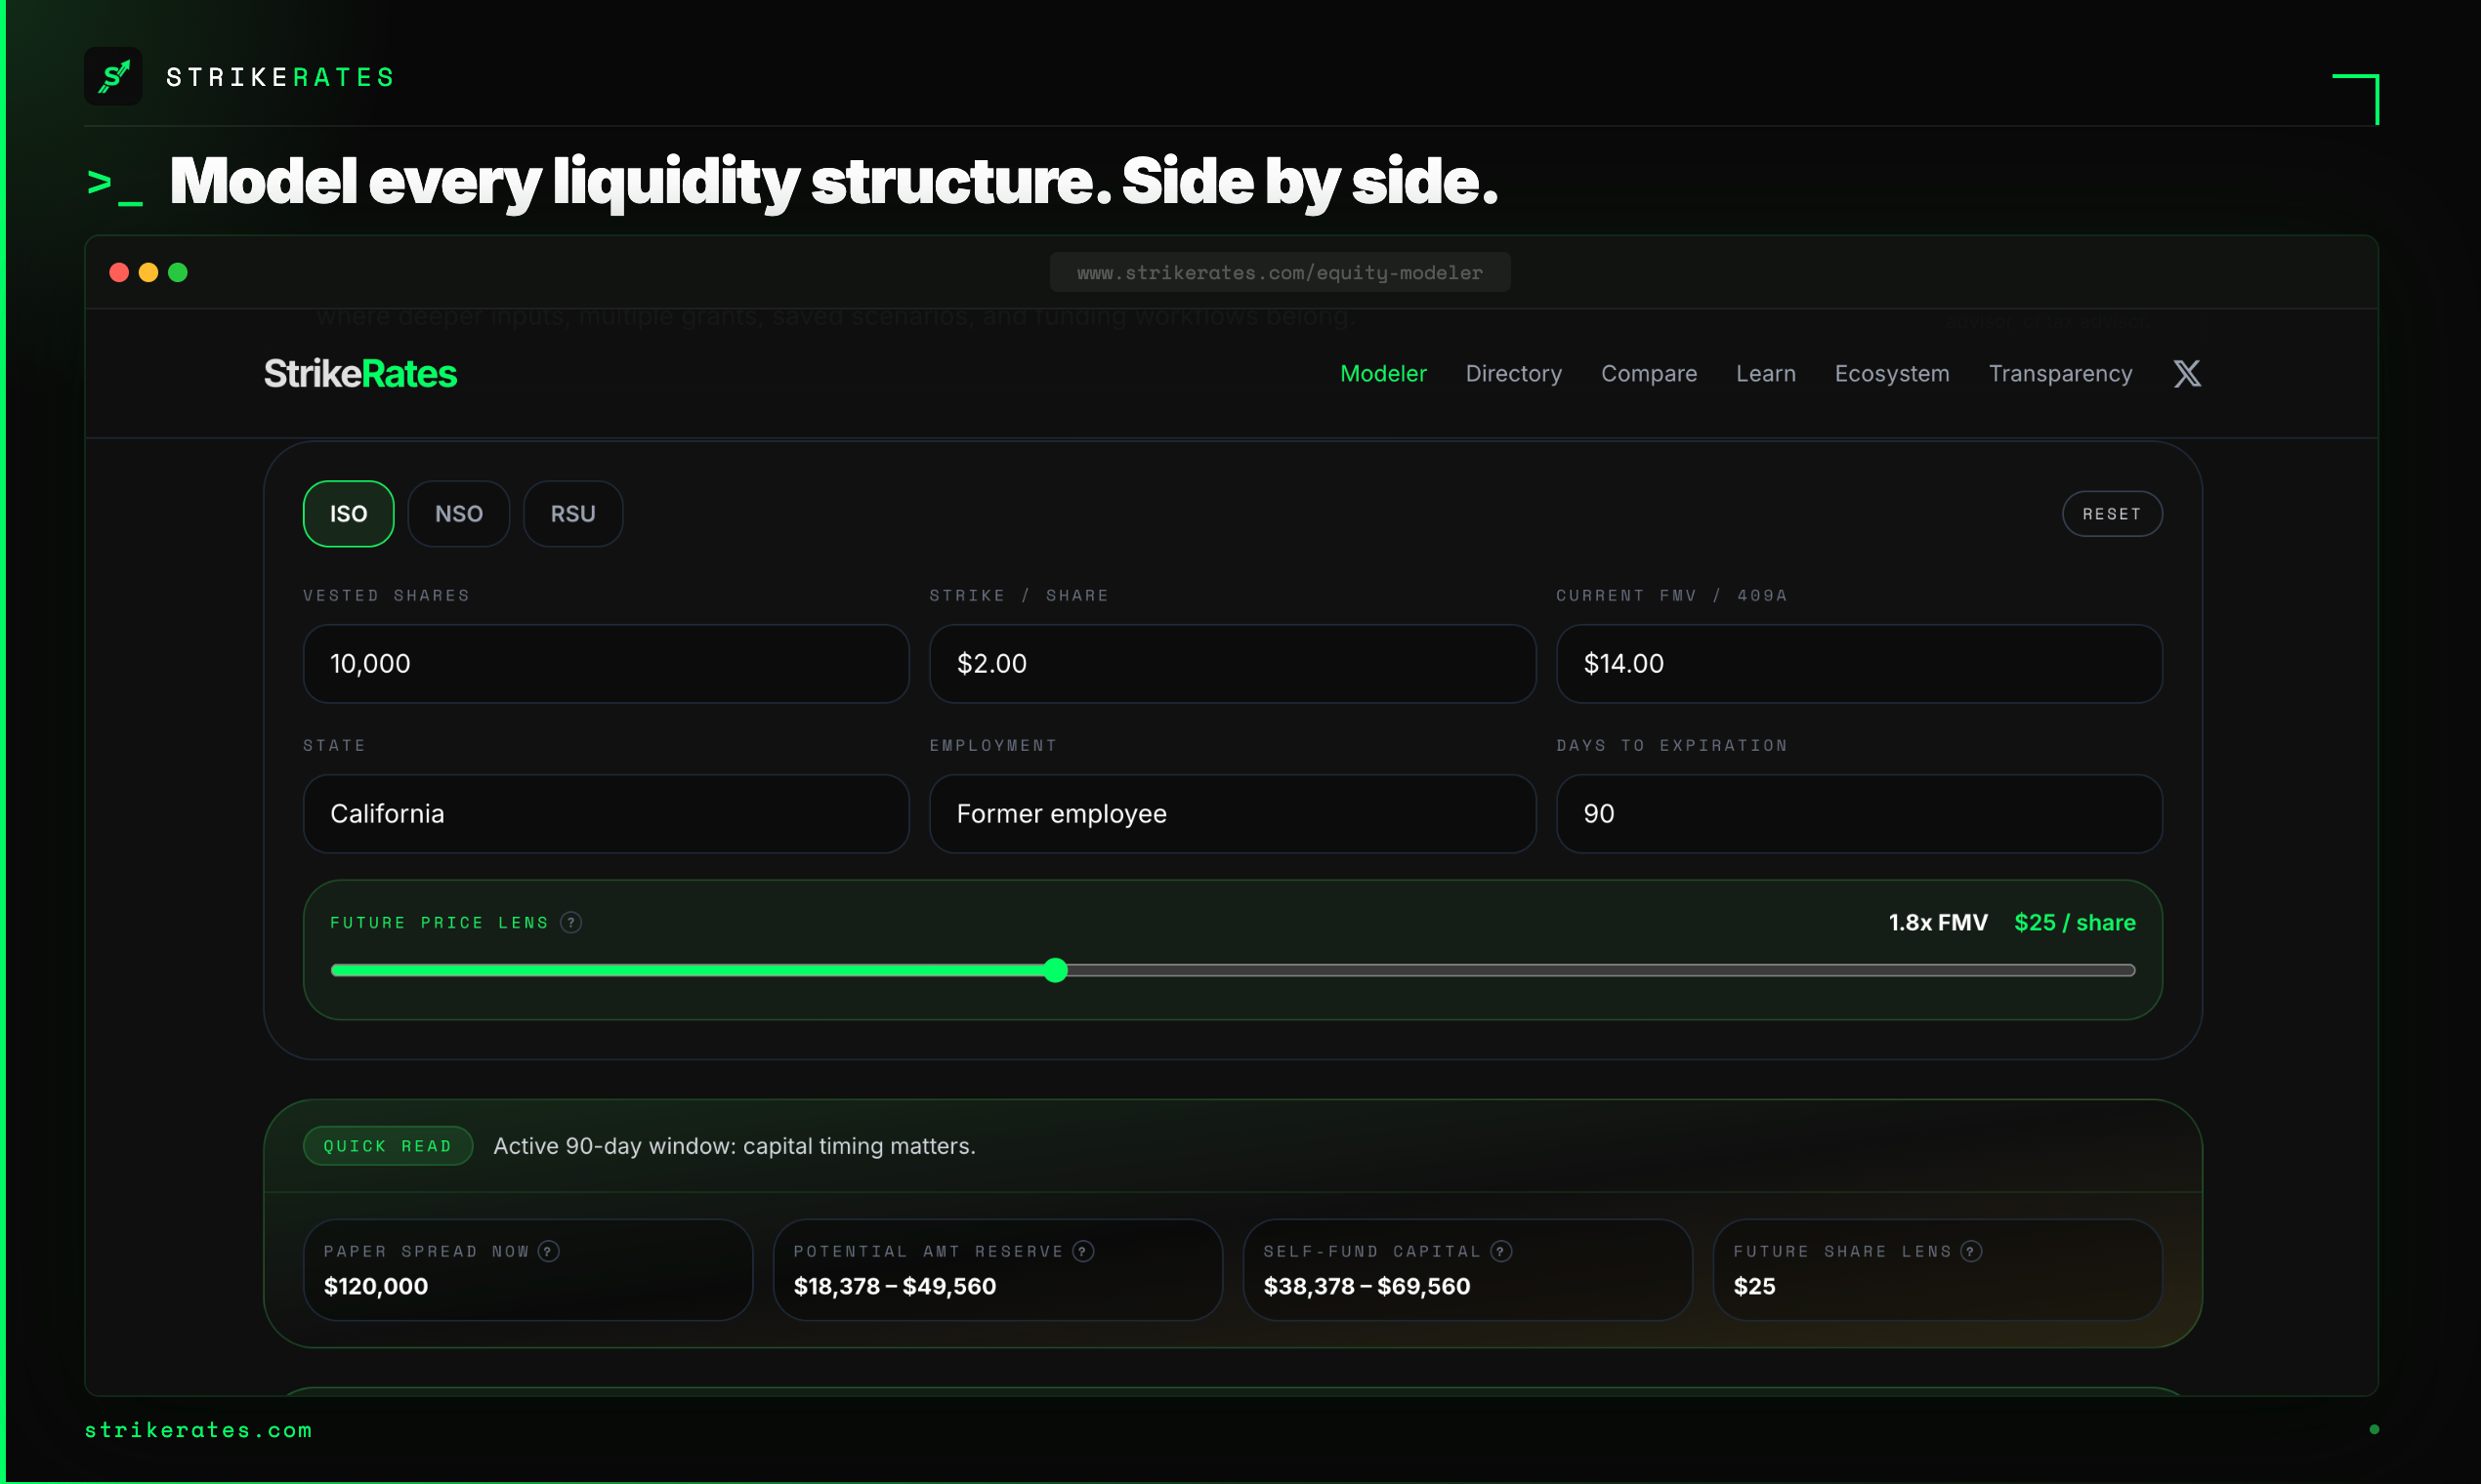2481x1484 pixels.
Task: Click Potential AMT Reserve help icon
Action: [1083, 1251]
